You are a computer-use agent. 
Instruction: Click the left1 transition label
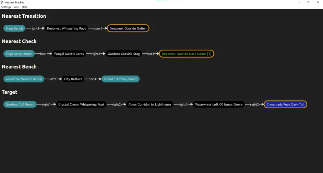coord(53,79)
